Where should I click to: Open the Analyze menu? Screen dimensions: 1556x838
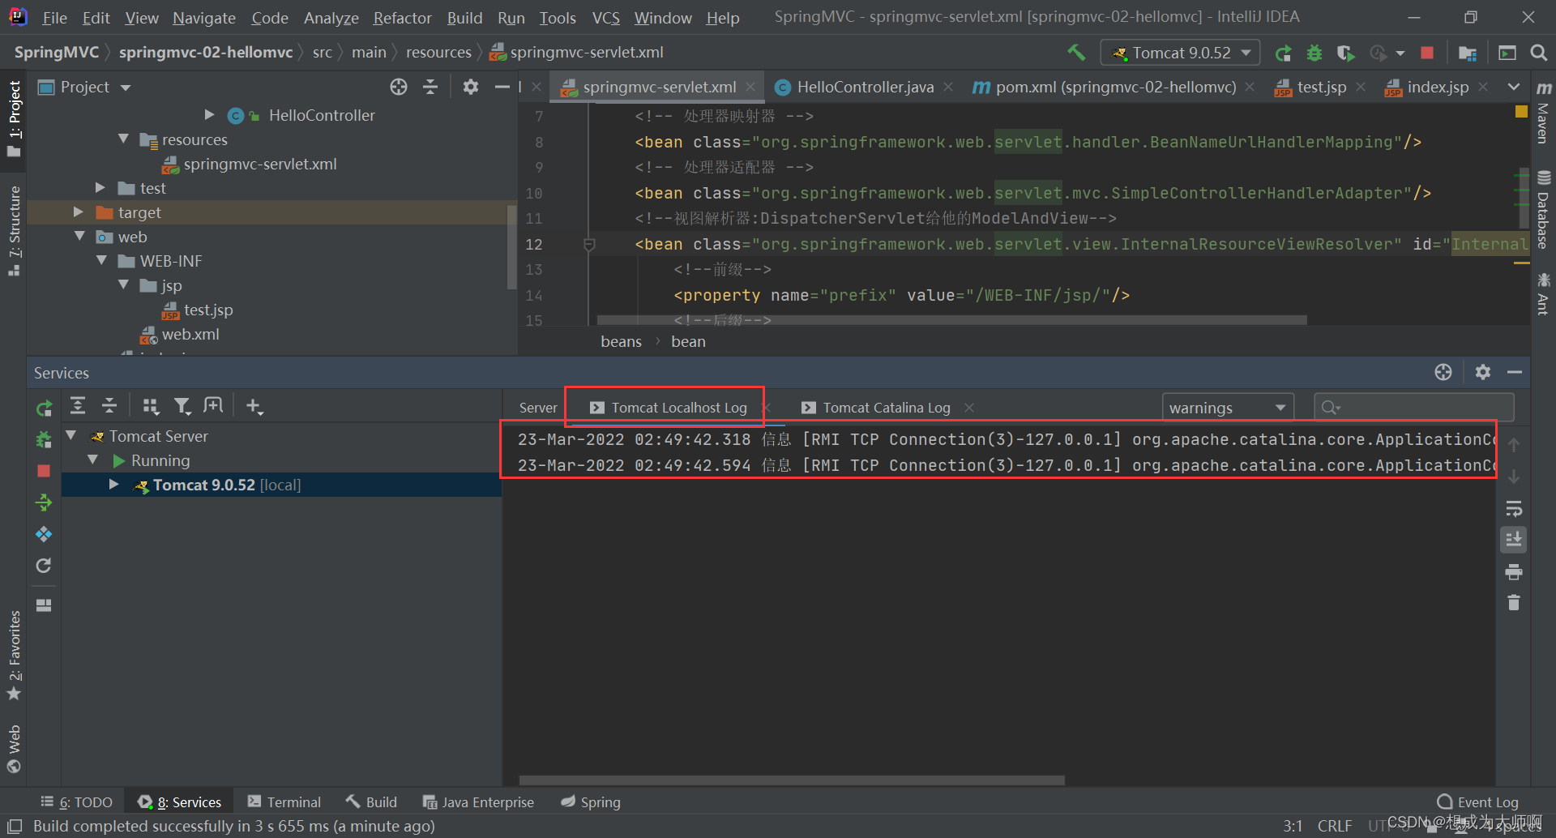click(x=331, y=18)
